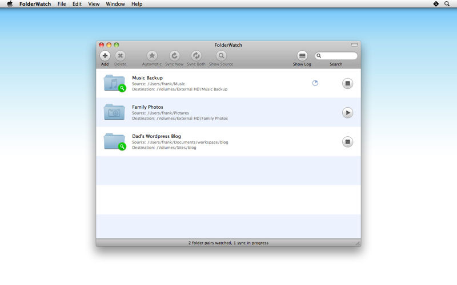Click the Sync Now toolbar icon
Screen dimensions: 457x285
174,55
